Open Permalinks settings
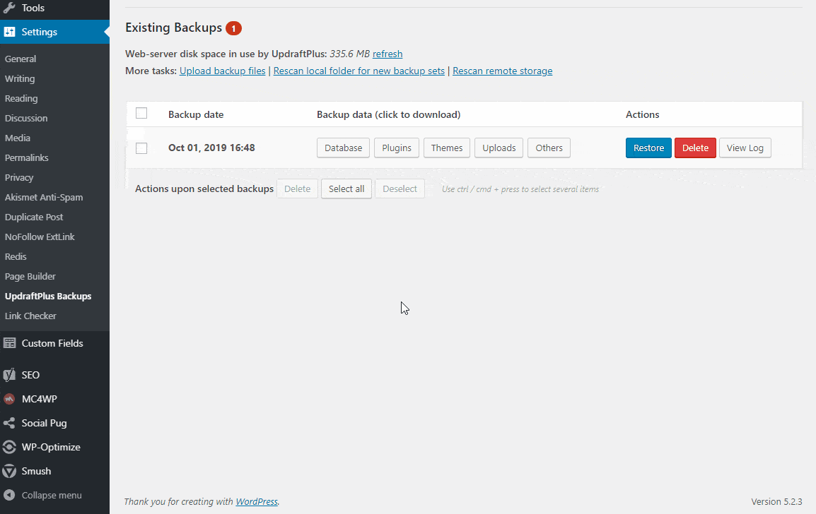This screenshot has height=514, width=816. pyautogui.click(x=27, y=157)
